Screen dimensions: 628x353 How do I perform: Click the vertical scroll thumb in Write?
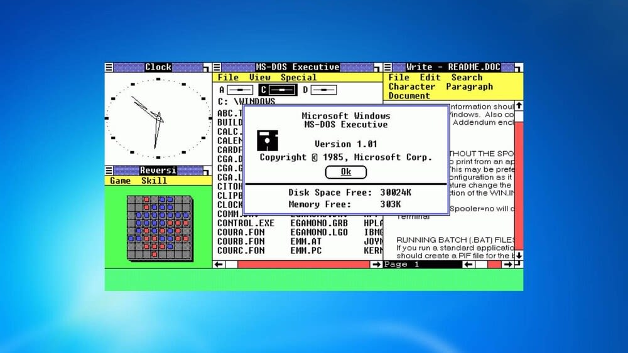click(x=519, y=117)
